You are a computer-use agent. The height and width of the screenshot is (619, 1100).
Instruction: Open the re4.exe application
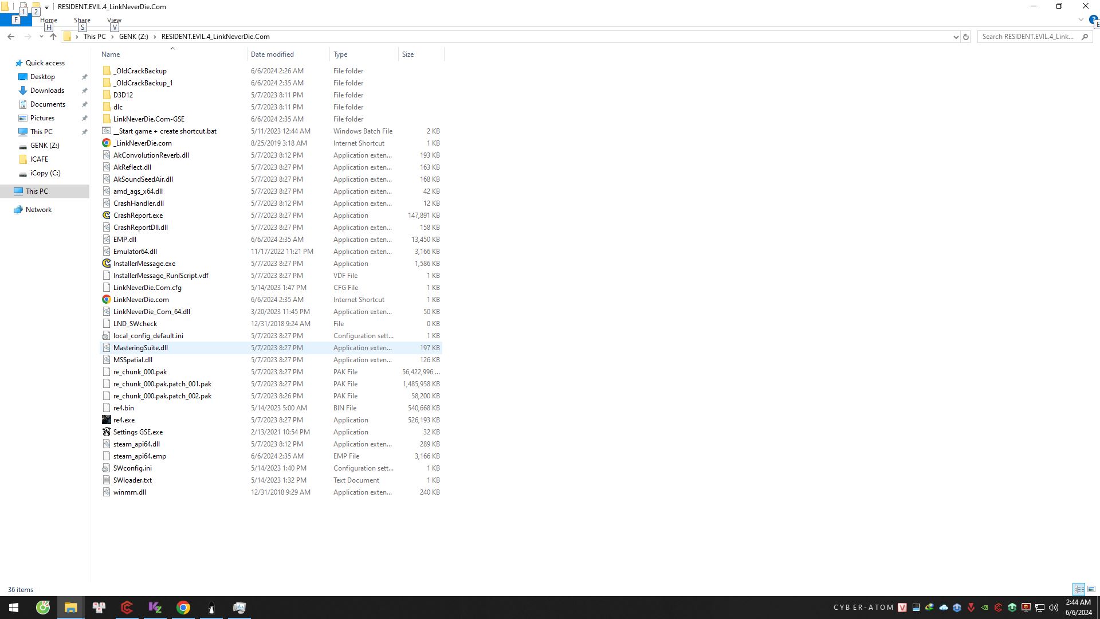click(x=124, y=420)
